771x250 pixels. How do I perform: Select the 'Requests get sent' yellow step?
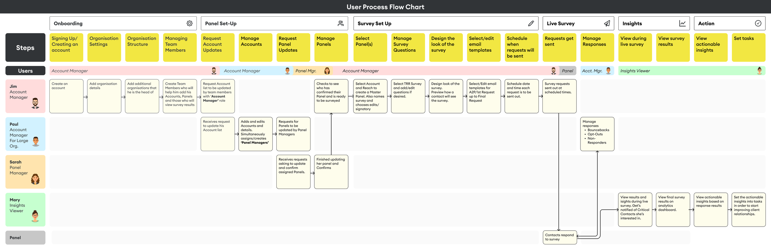click(x=559, y=47)
